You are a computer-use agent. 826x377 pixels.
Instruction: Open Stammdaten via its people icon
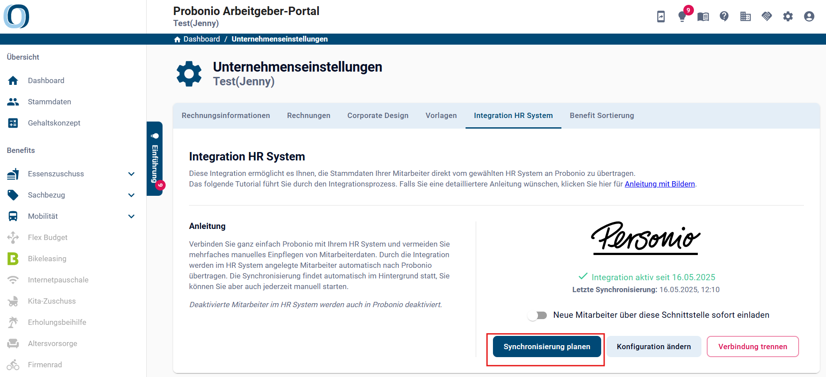[x=13, y=102]
